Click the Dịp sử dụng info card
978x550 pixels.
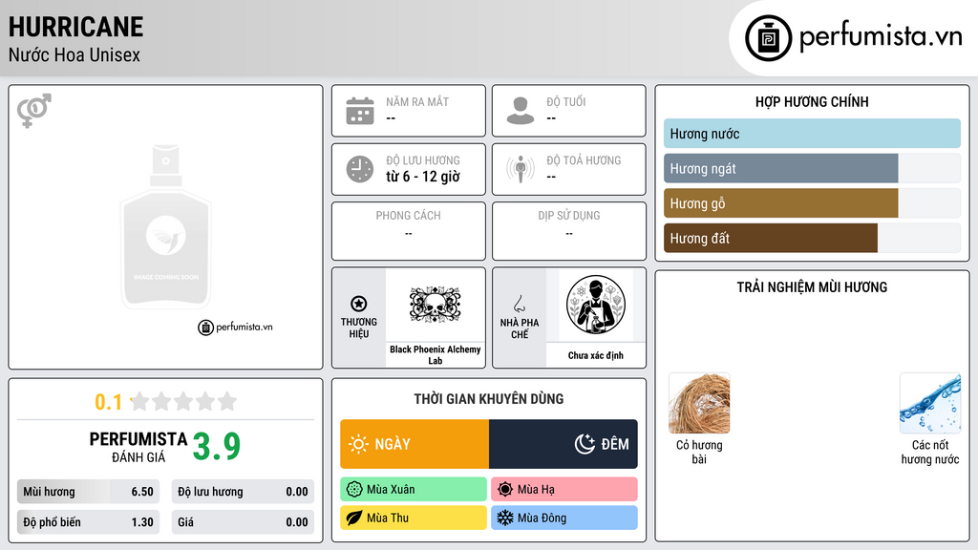coord(569,231)
